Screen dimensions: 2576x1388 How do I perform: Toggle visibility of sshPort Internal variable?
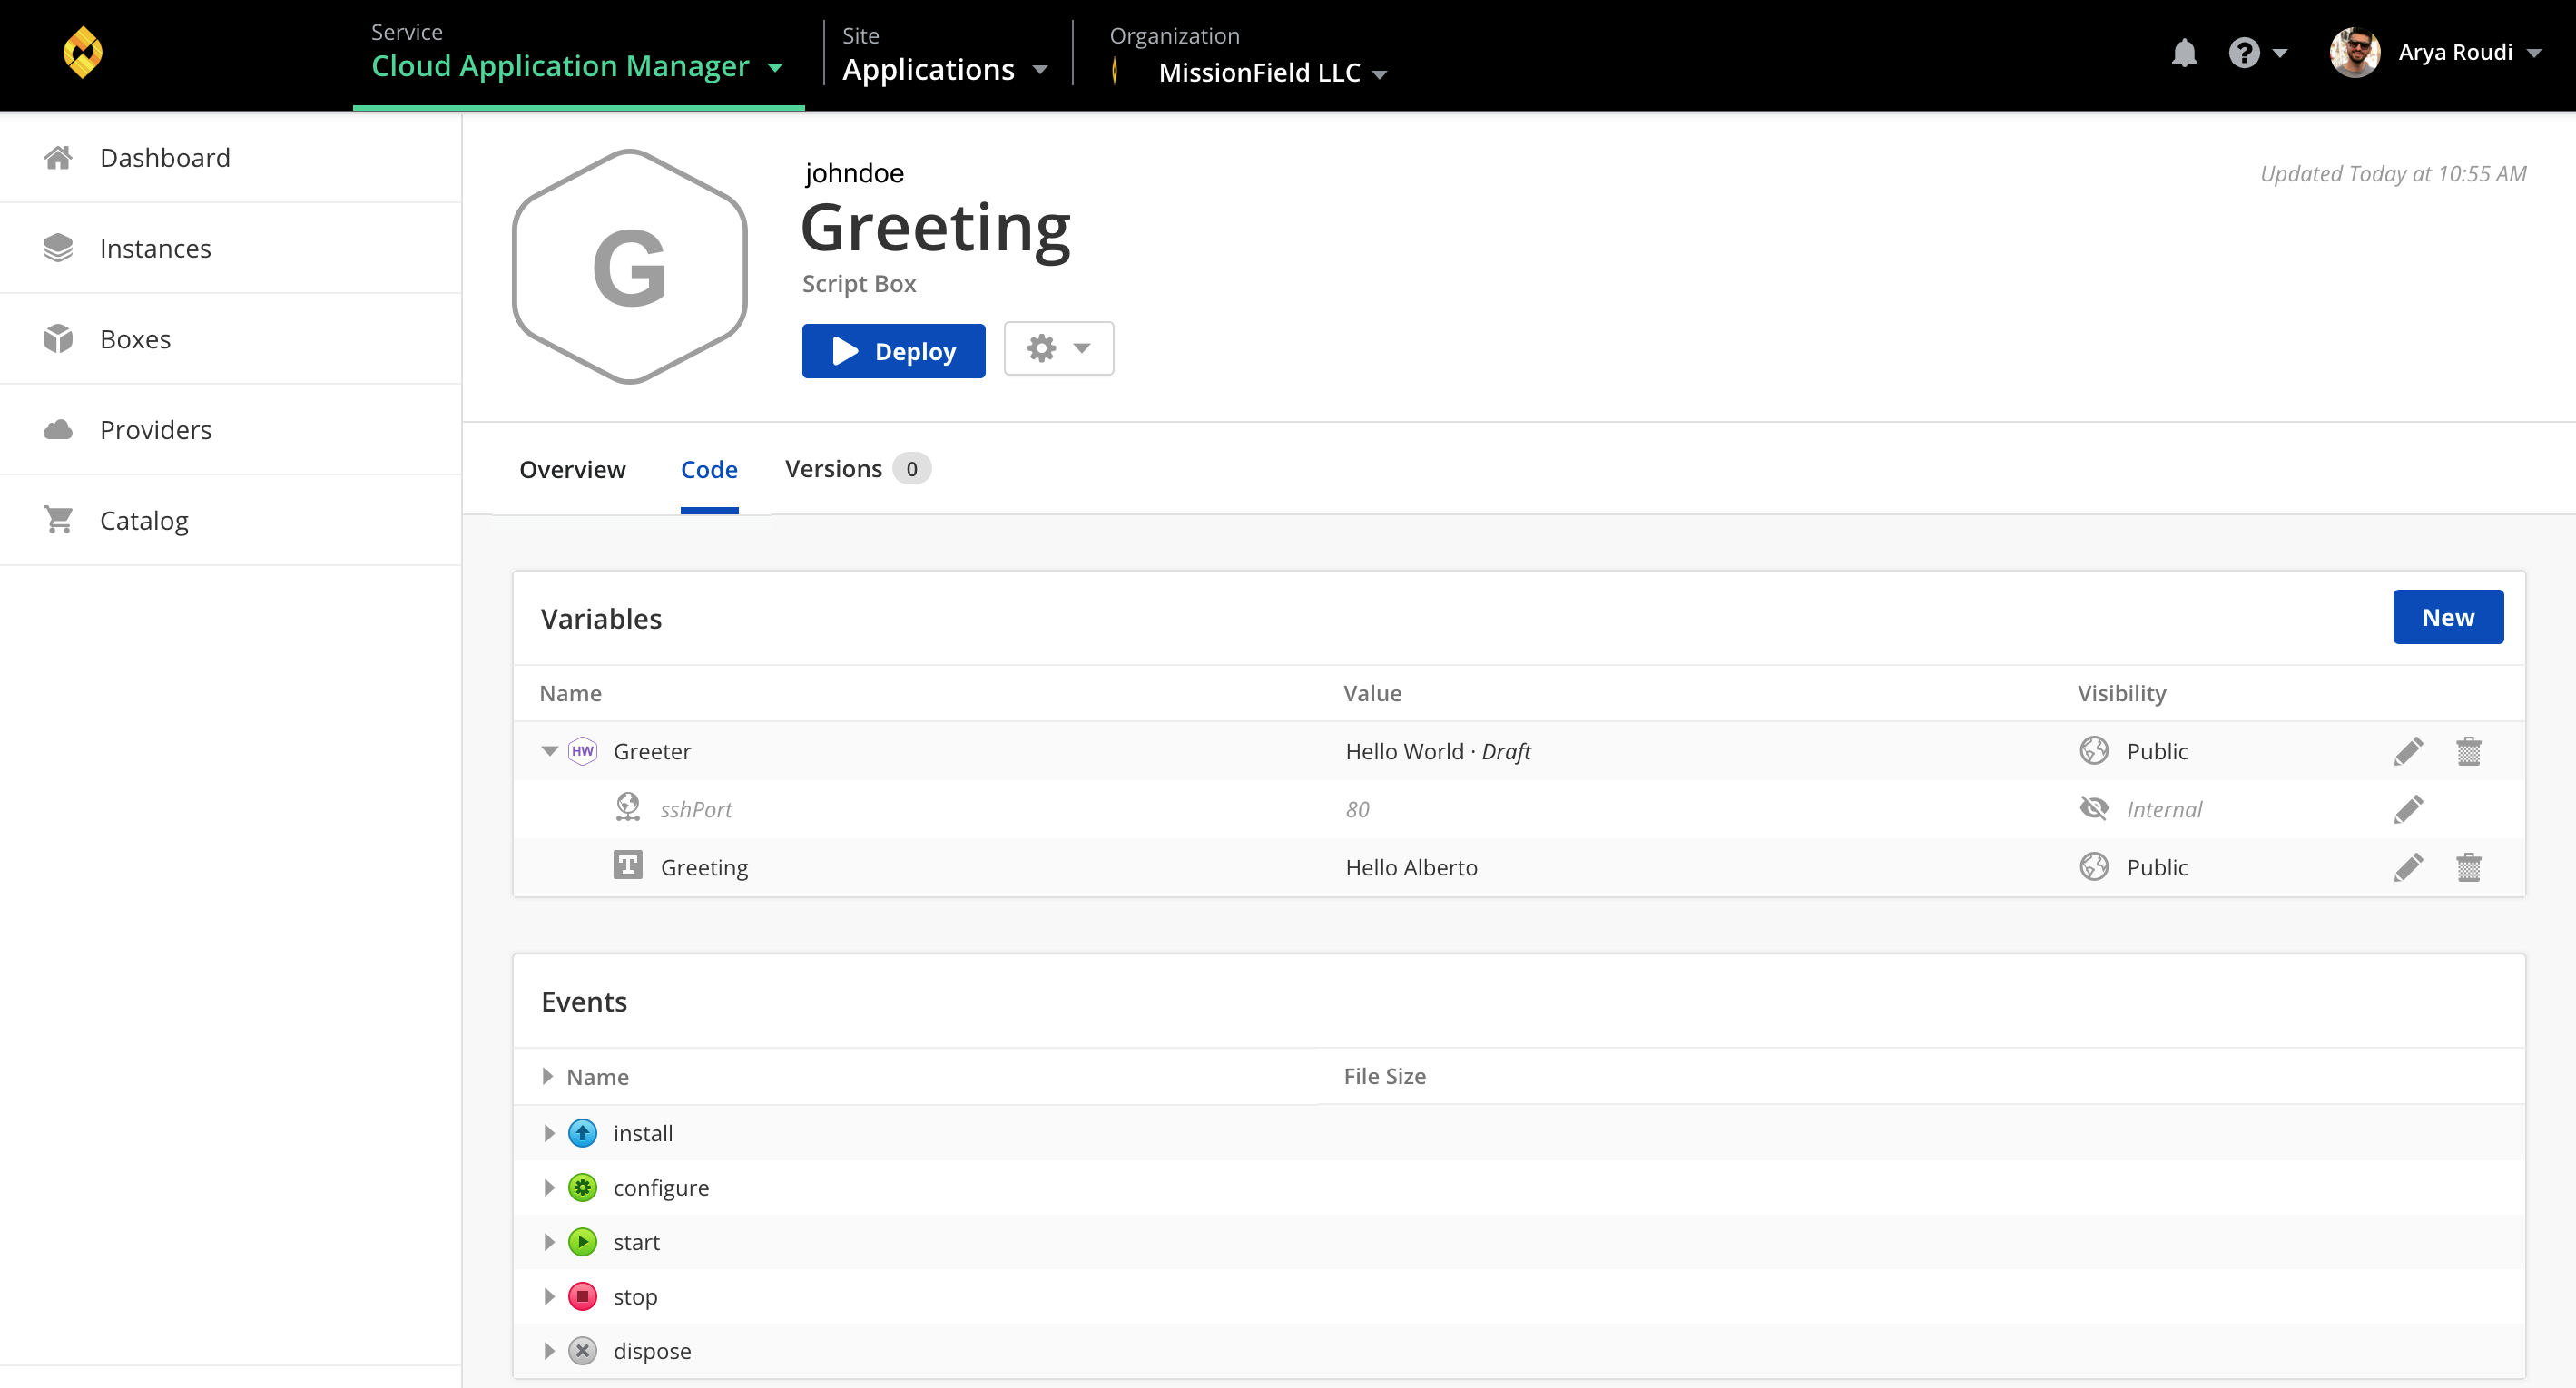click(x=2094, y=808)
